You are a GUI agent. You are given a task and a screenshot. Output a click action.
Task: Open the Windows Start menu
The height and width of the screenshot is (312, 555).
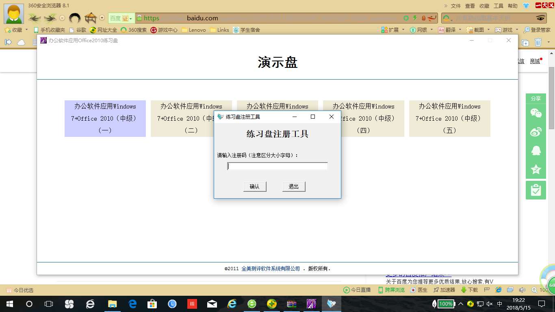(x=10, y=304)
